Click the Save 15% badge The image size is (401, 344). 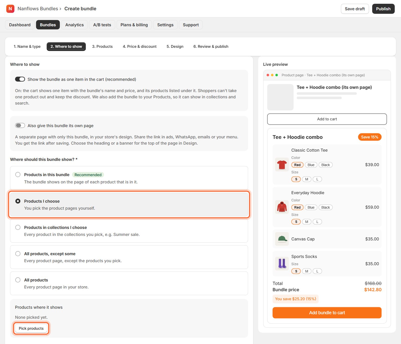[370, 137]
